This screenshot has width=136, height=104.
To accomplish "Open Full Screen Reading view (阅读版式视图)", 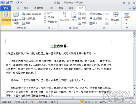I will [x=16, y=18].
